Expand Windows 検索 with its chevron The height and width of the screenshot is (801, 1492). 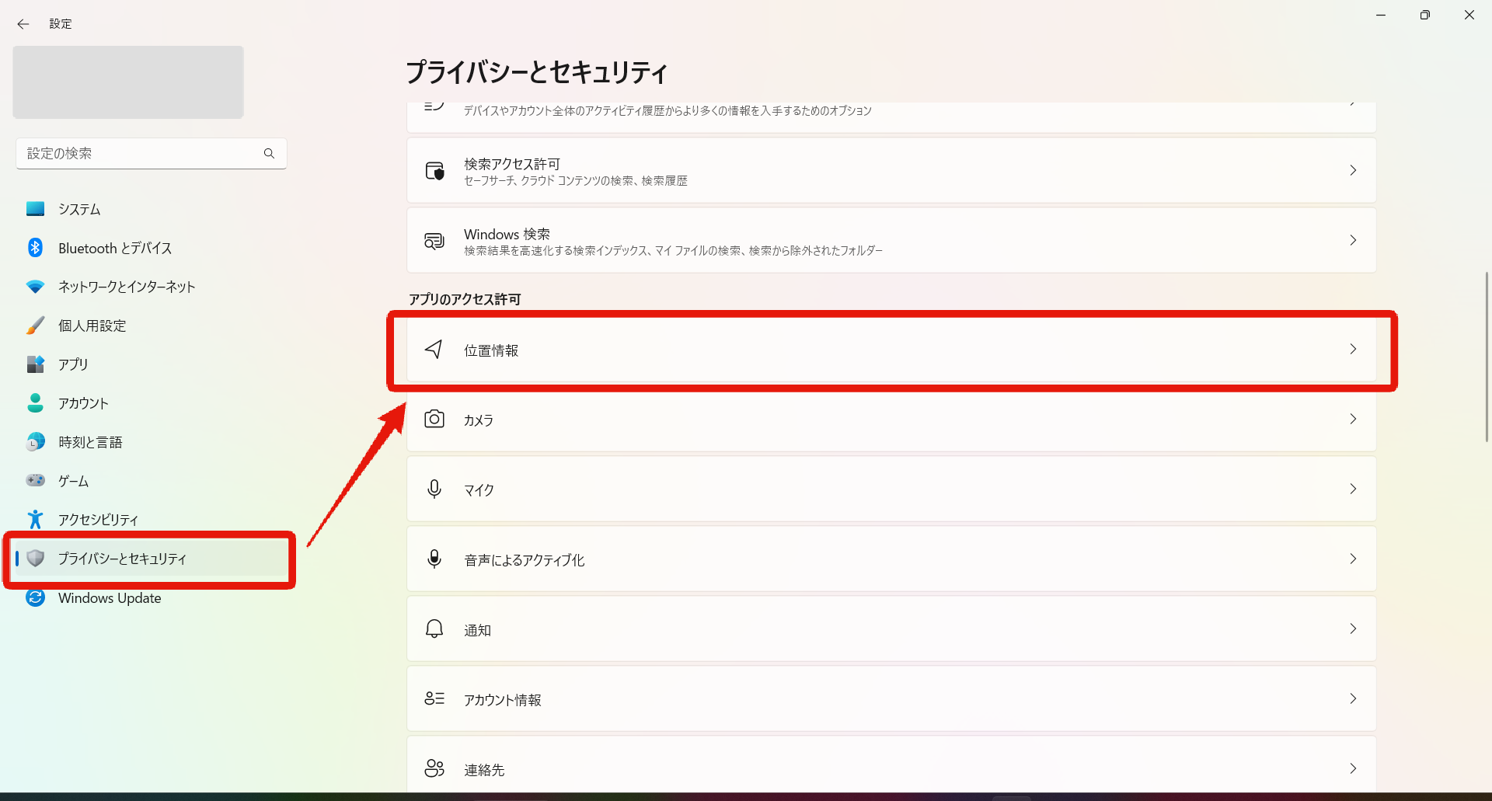coord(1353,240)
